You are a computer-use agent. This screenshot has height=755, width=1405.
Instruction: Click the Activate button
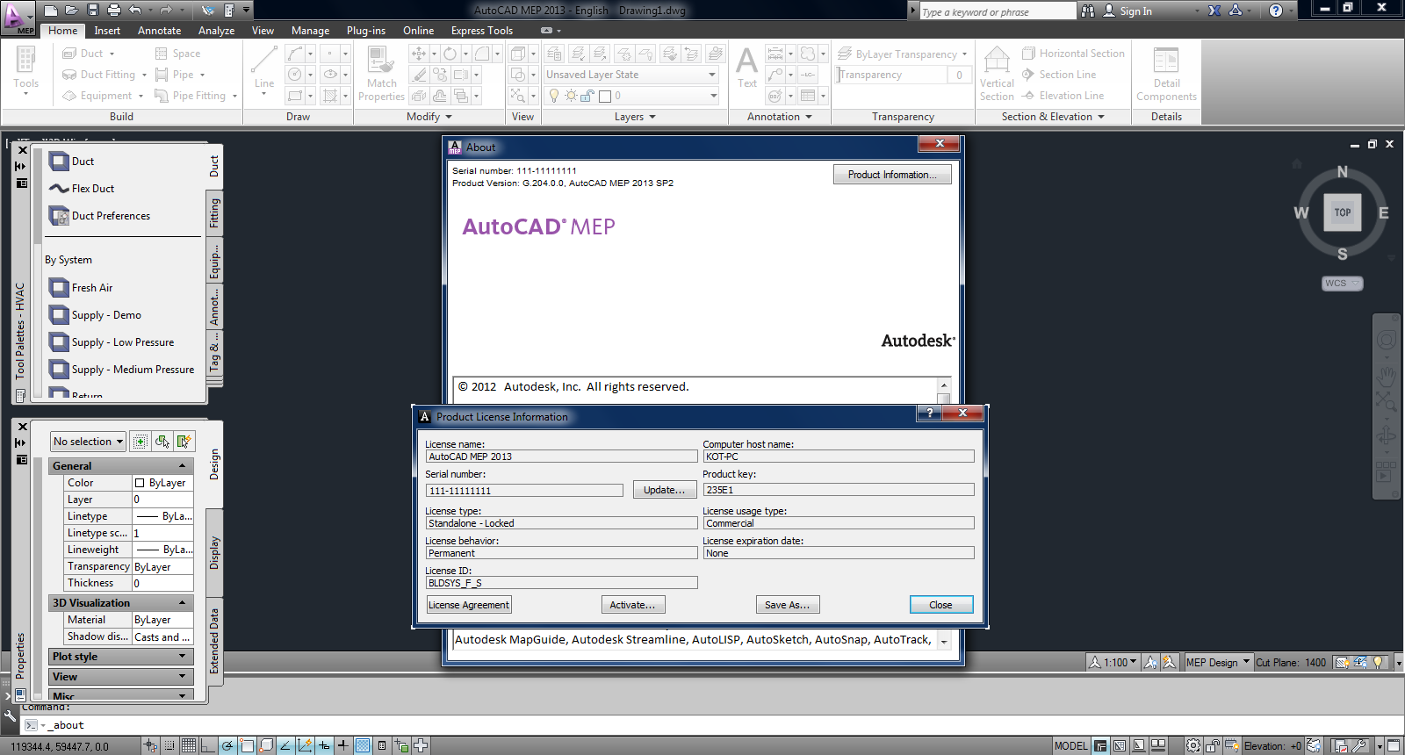click(632, 605)
